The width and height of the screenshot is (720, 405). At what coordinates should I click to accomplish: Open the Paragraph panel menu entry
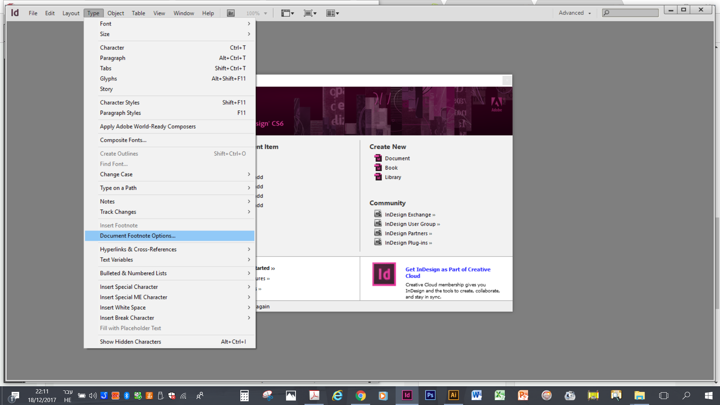(x=169, y=58)
